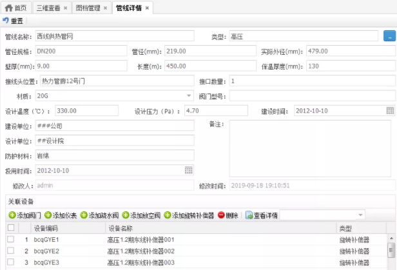
Task: Check the row for bcqGYE2
Action: tap(10, 251)
